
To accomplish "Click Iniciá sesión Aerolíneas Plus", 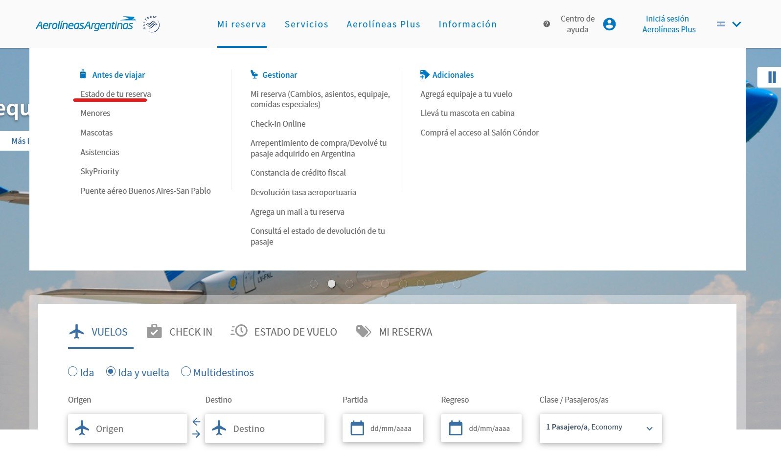I will point(668,24).
